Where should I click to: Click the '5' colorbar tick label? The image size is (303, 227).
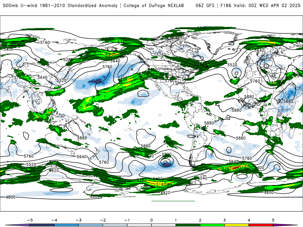pyautogui.click(x=273, y=220)
